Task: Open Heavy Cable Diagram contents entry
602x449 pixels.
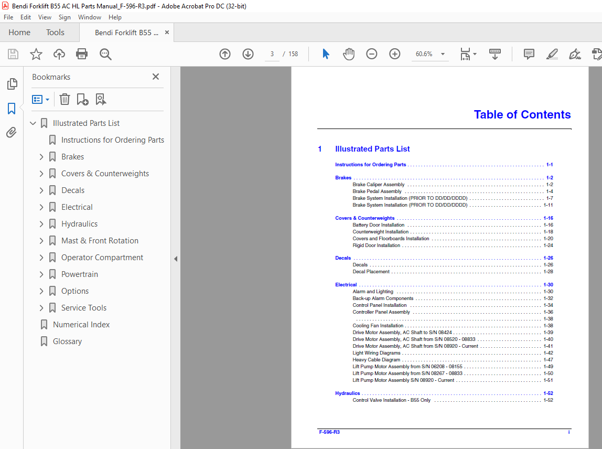Action: coord(377,360)
